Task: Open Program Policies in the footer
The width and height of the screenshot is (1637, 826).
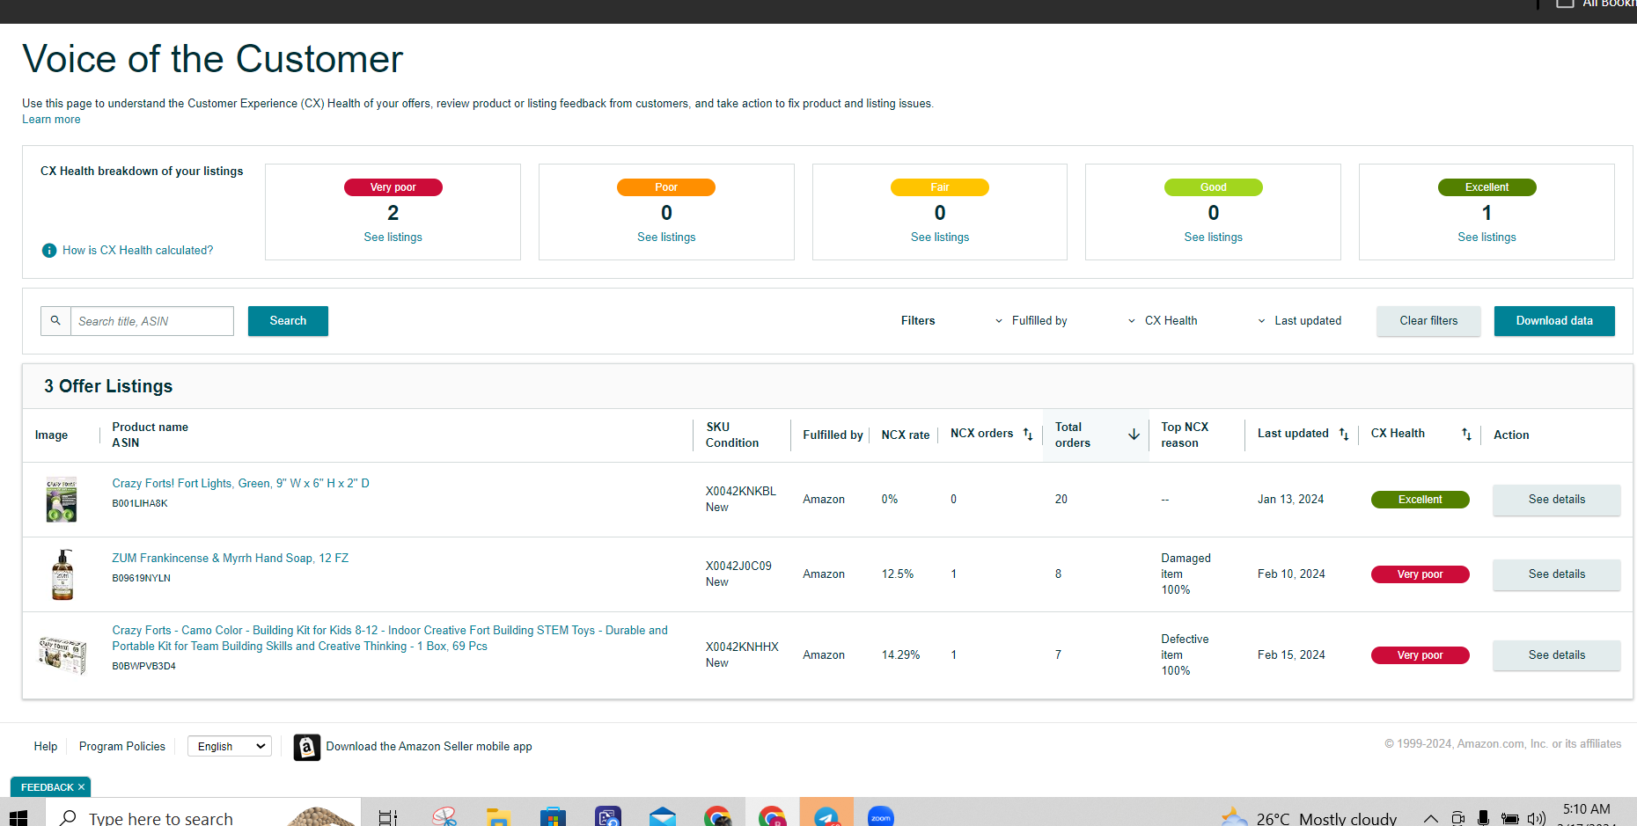Action: coord(122,747)
